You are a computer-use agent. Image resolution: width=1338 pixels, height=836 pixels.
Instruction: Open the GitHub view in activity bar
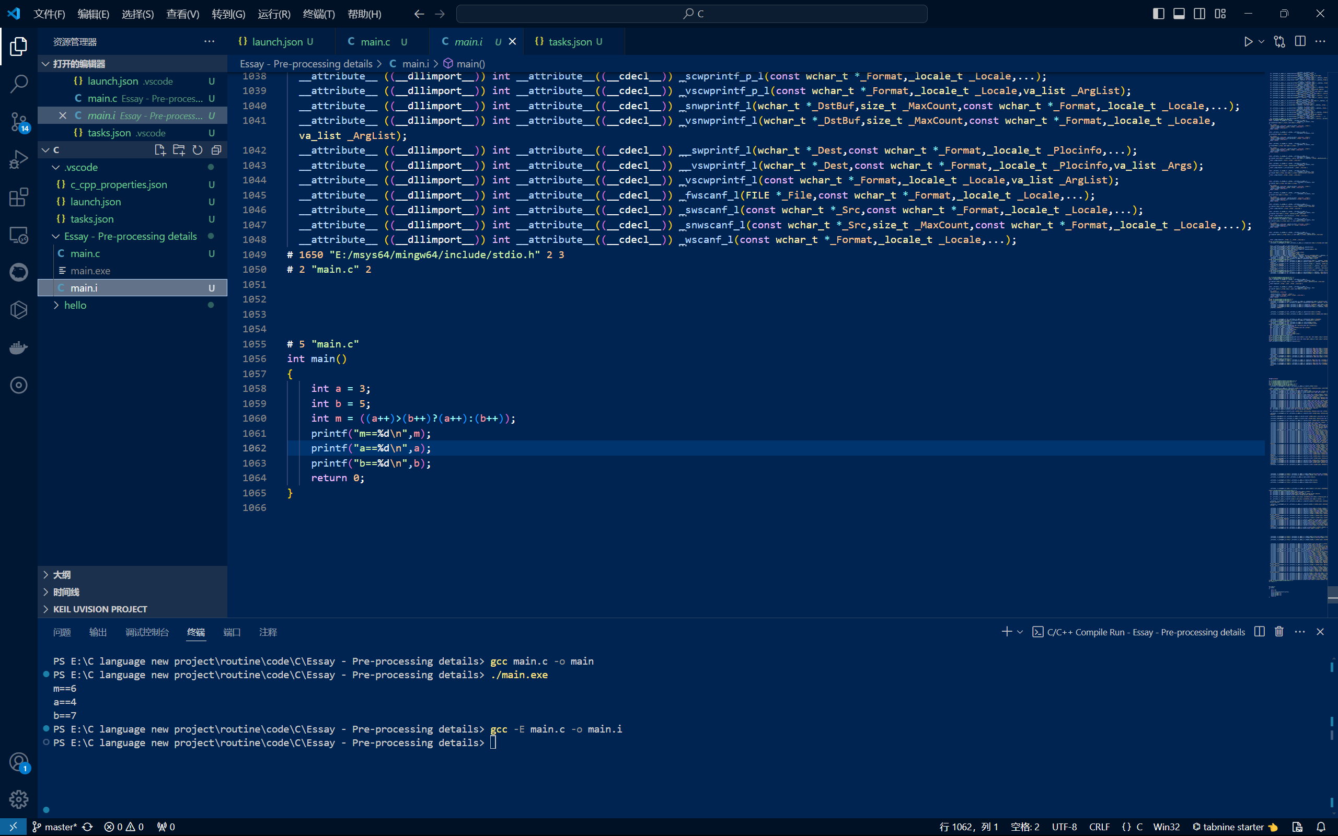[19, 272]
